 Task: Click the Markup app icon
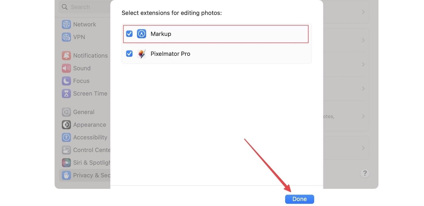point(141,34)
